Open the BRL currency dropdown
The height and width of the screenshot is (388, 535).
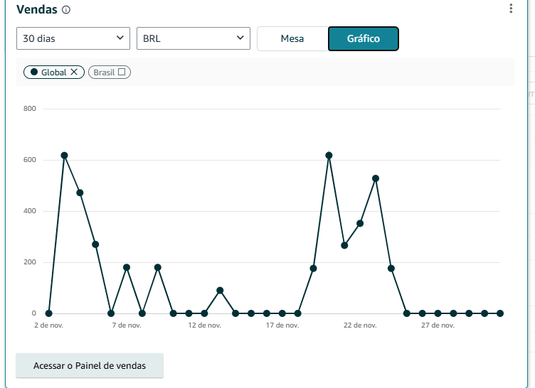click(193, 38)
